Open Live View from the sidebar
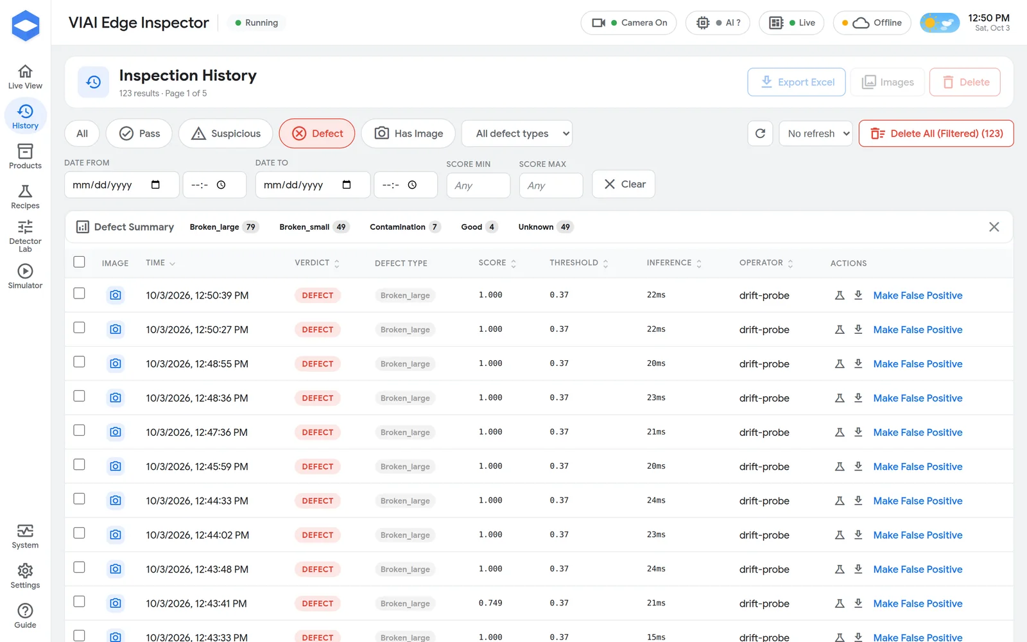This screenshot has width=1027, height=642. tap(25, 77)
